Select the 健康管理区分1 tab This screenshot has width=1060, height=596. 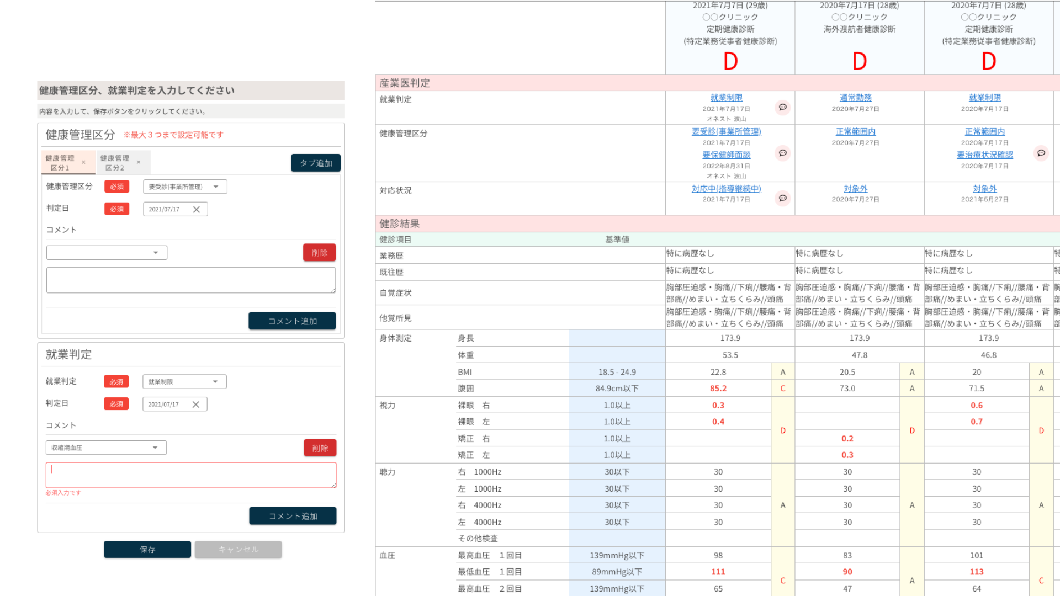(x=60, y=163)
